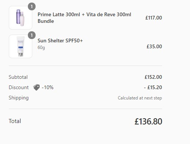This screenshot has height=144, width=190.
Task: Click the quantity badge on the Prime Latte bundle
Action: tap(32, 7)
